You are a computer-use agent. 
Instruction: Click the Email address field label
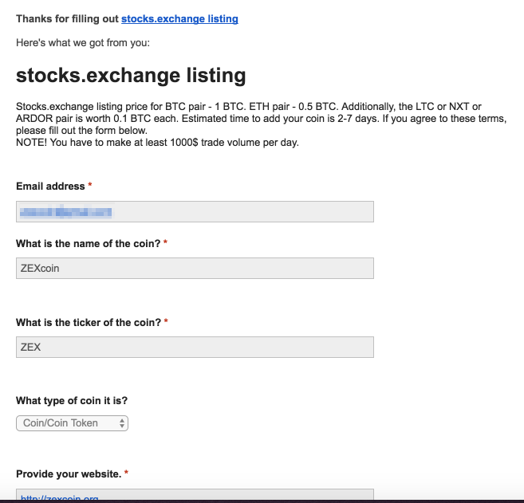click(x=50, y=186)
